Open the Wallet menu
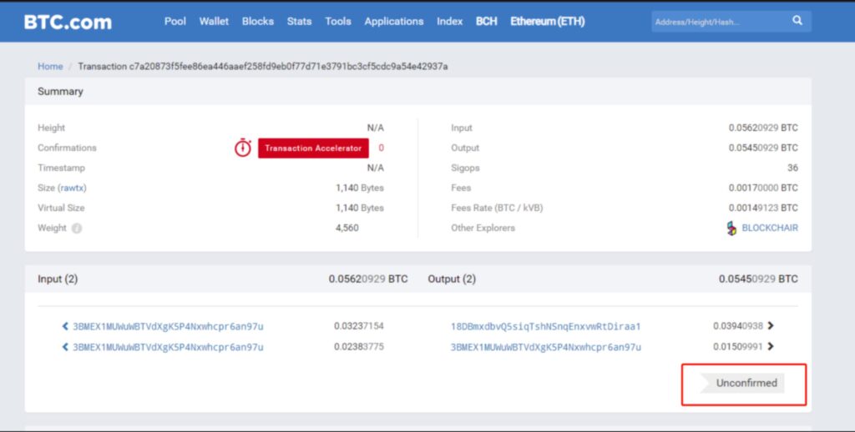Screen dimensions: 855x432 coord(214,21)
